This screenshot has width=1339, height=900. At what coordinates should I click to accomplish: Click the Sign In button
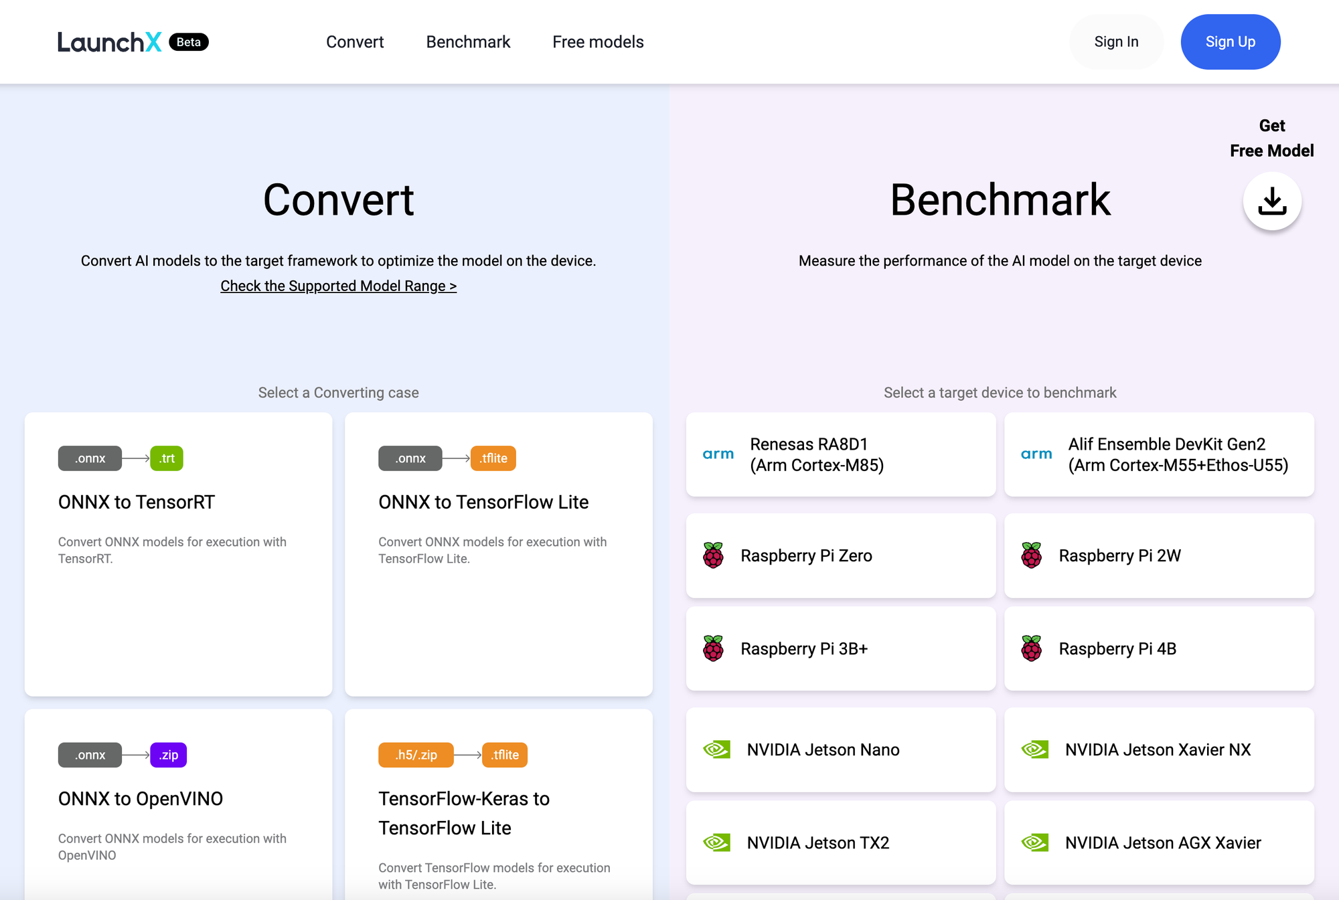[1116, 41]
